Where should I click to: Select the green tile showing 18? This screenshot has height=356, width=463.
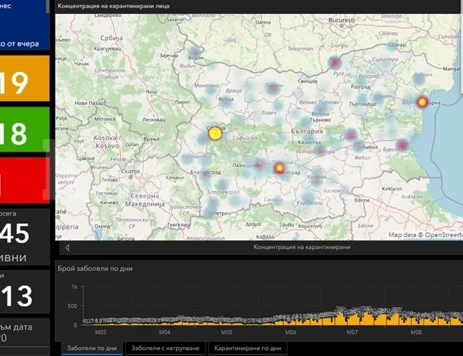(24, 130)
